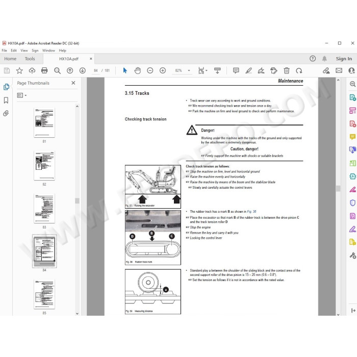Click the Fig. 38 link
Viewport: 357px width, 357px height.
251,212
